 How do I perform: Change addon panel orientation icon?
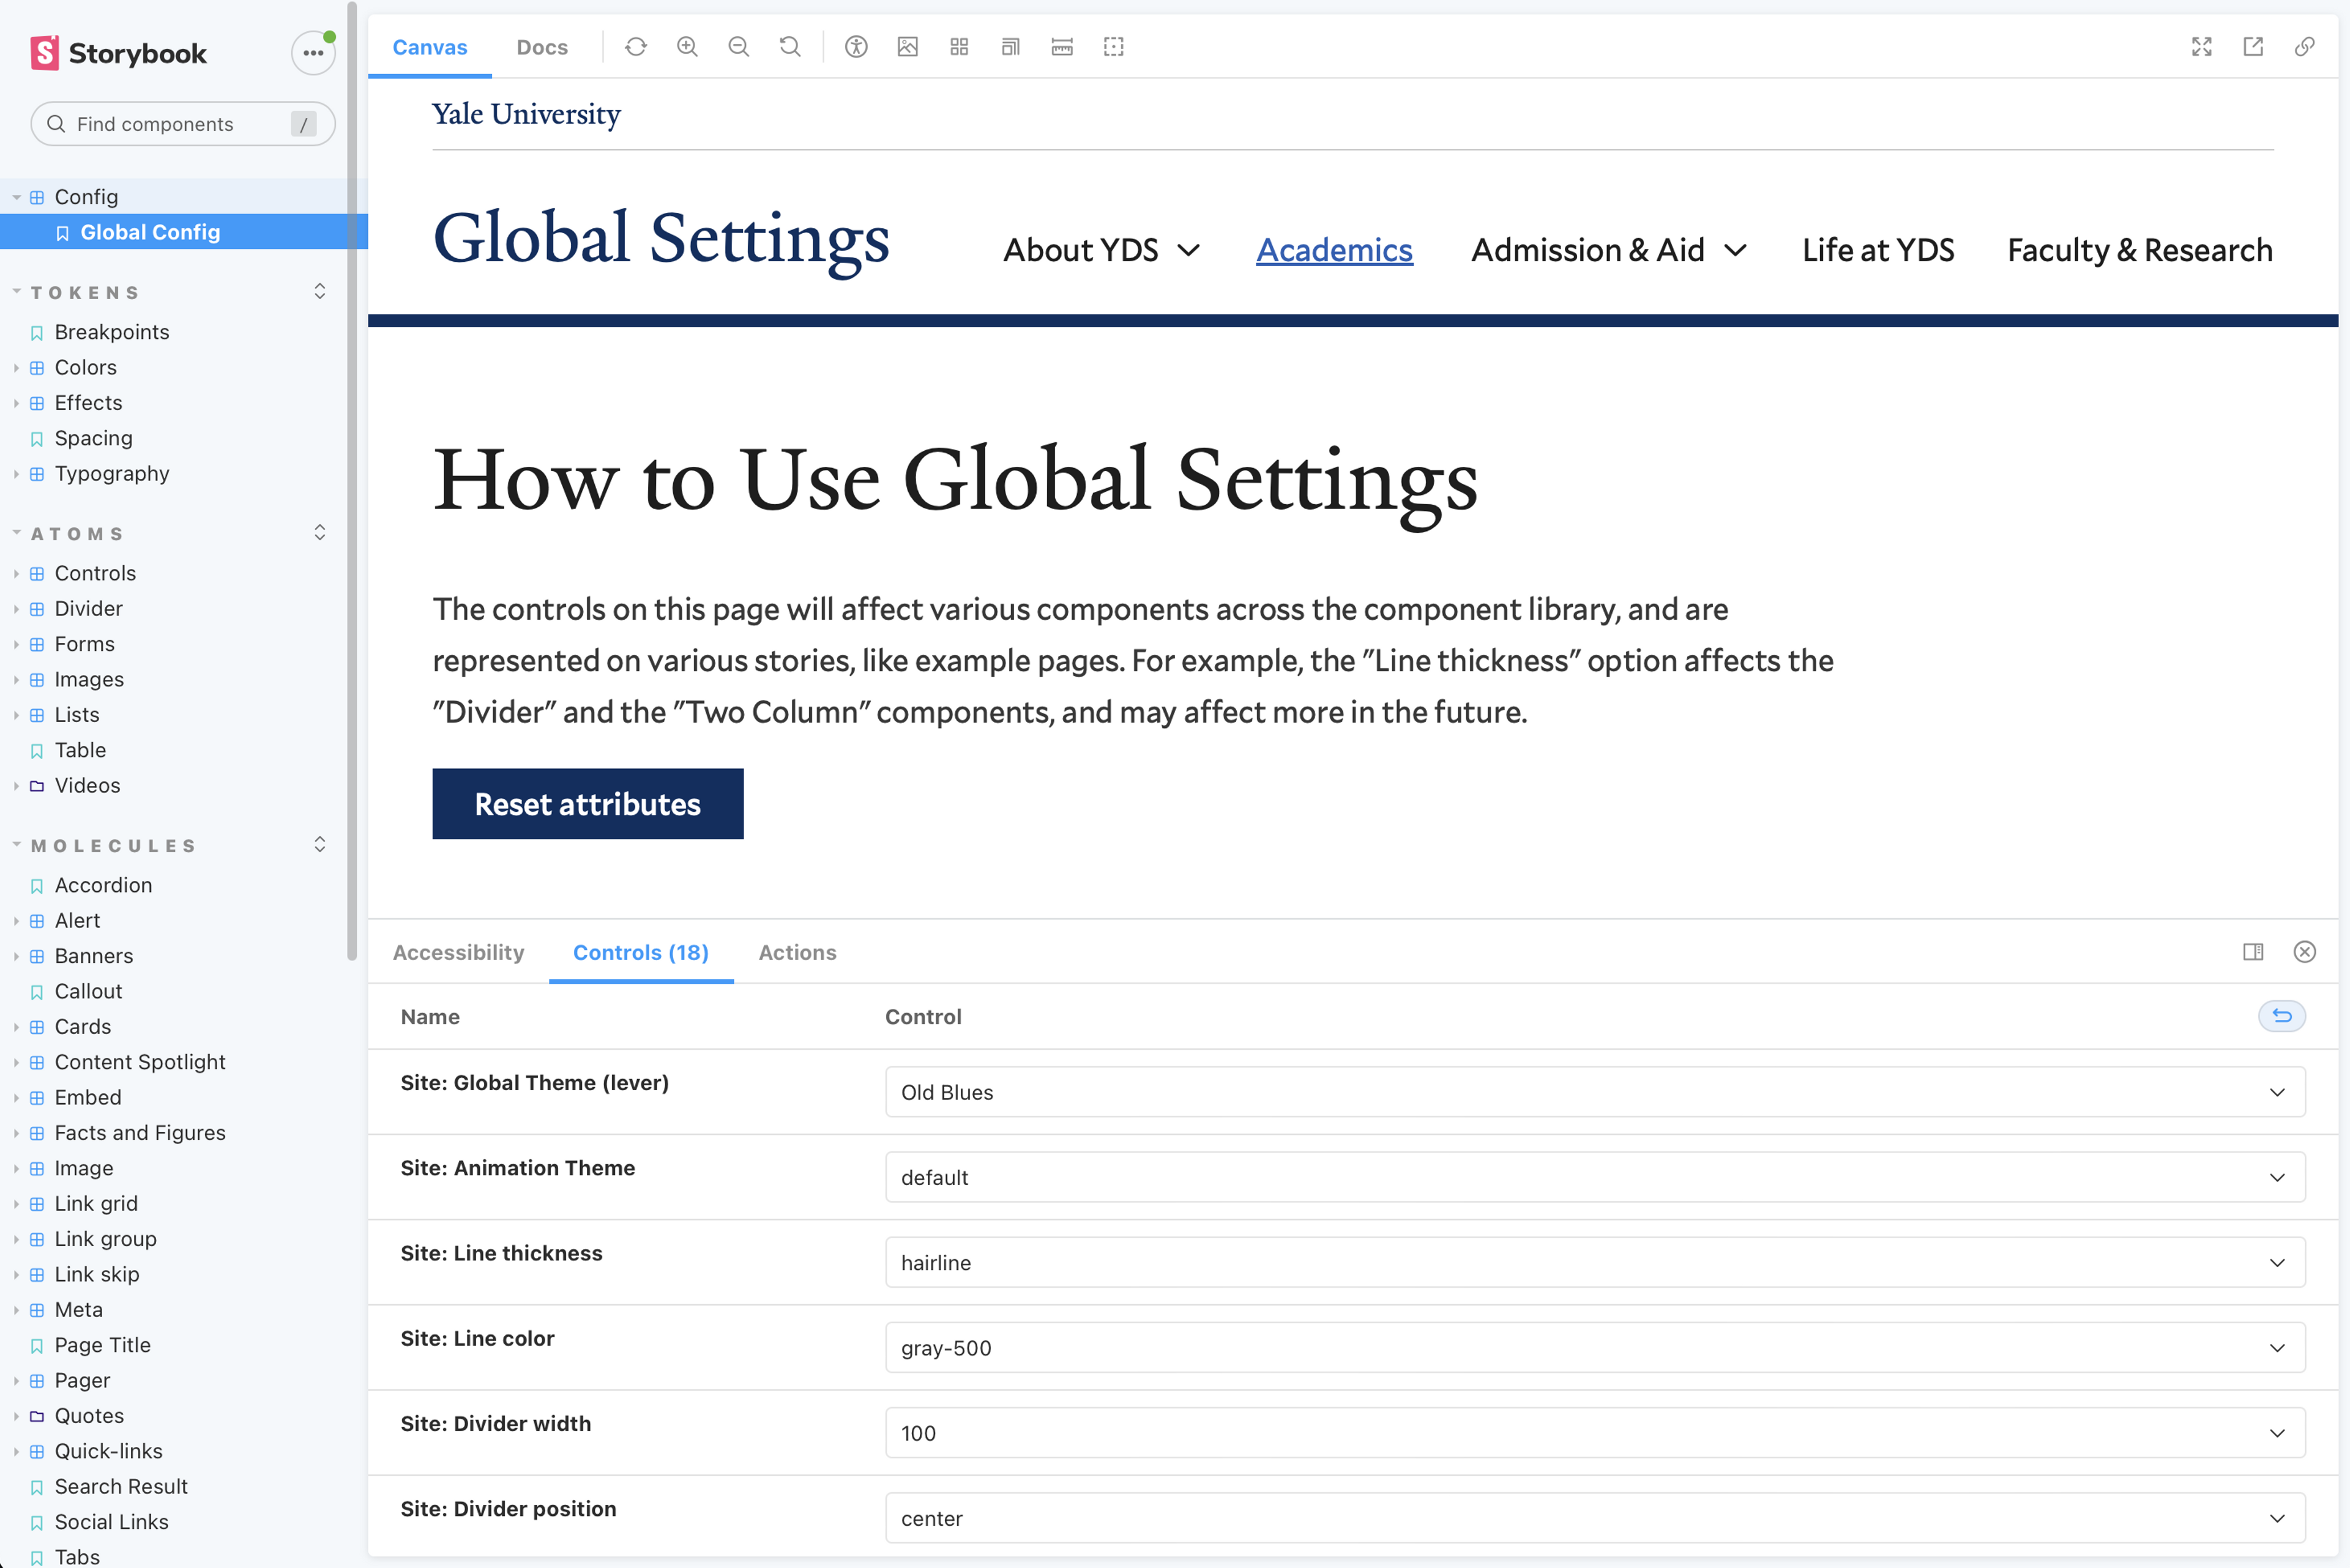2253,952
